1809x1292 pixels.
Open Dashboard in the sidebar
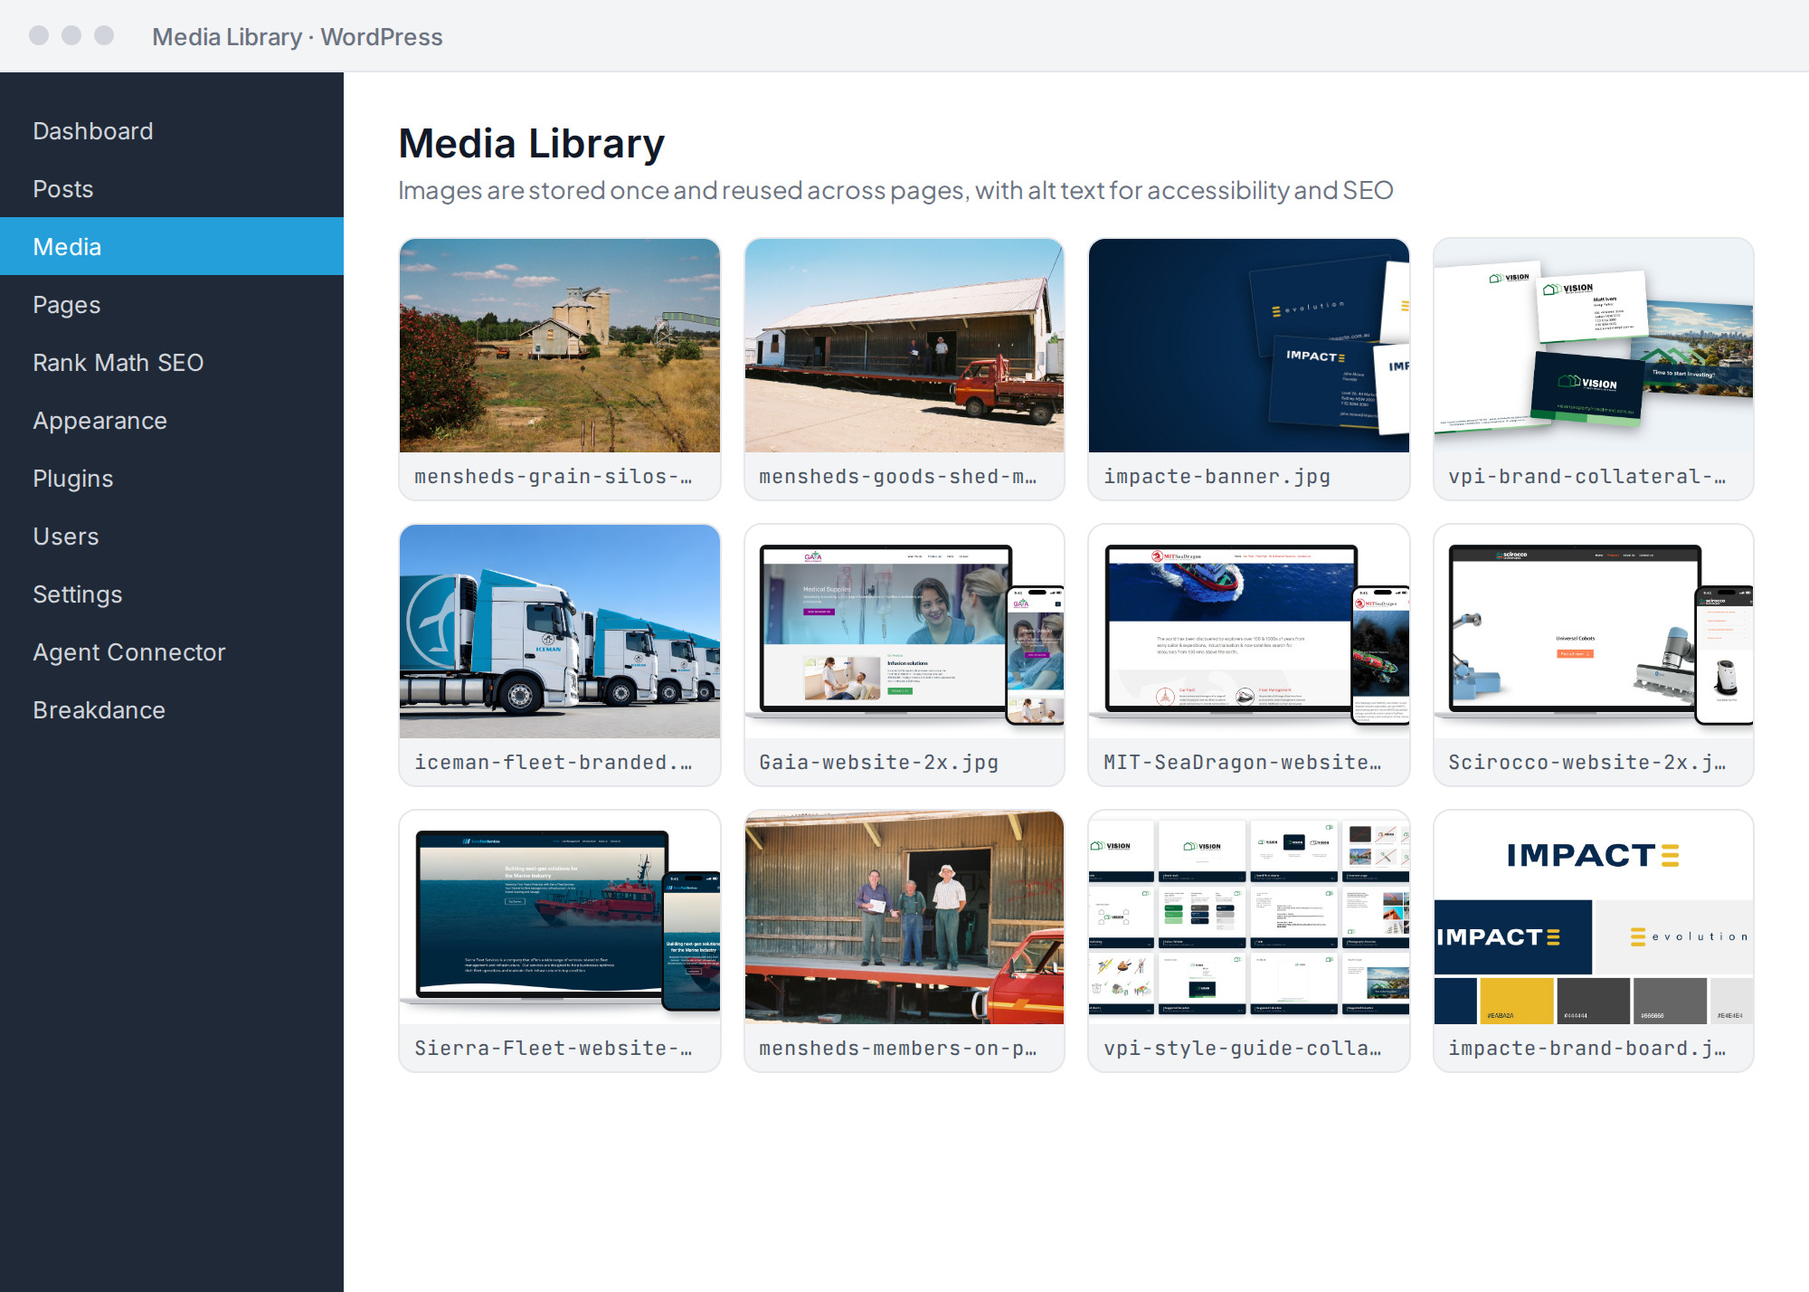172,131
